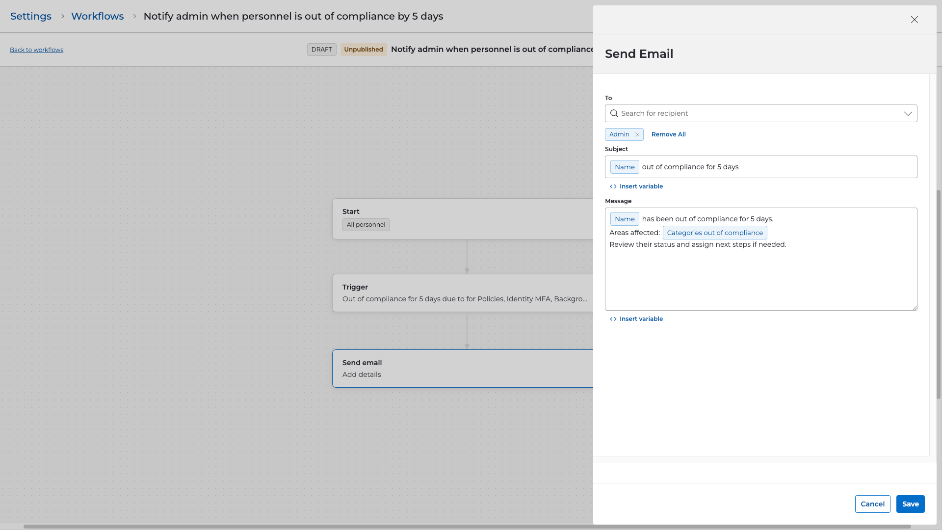Screen dimensions: 942x530
Task: Click the search magnifier icon in To field
Action: [x=614, y=113]
